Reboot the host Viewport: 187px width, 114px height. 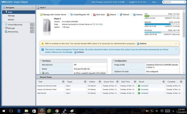(x=111, y=14)
